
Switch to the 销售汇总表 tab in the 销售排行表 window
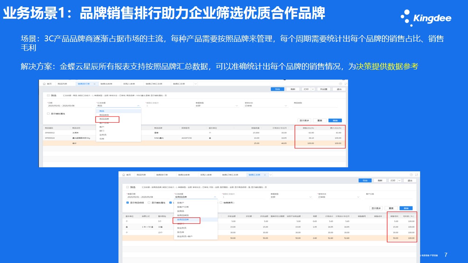tap(179, 84)
